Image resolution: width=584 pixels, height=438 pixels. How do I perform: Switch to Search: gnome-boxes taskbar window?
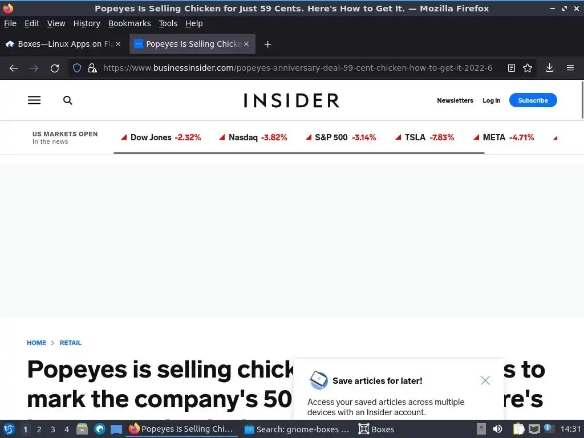[297, 429]
